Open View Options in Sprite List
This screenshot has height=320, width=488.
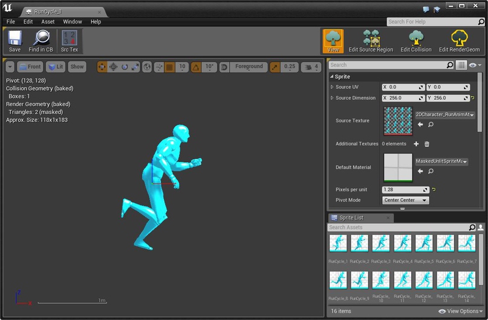461,312
